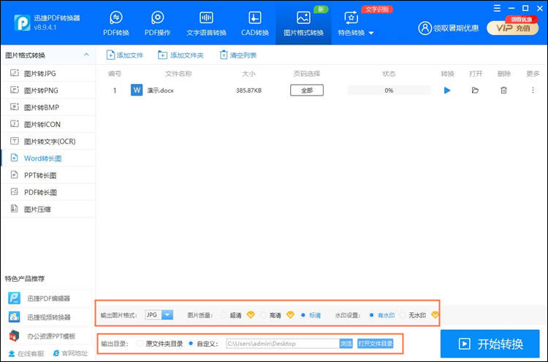This screenshot has height=362, width=548.
Task: Click the 在线客服 support link
Action: (26, 354)
